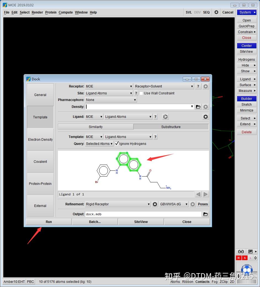Click the stereo glasses icon
260x287 pixels.
tap(241, 251)
